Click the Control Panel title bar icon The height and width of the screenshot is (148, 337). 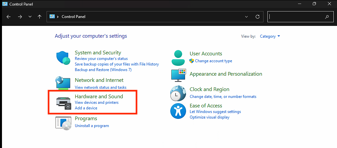click(x=5, y=4)
